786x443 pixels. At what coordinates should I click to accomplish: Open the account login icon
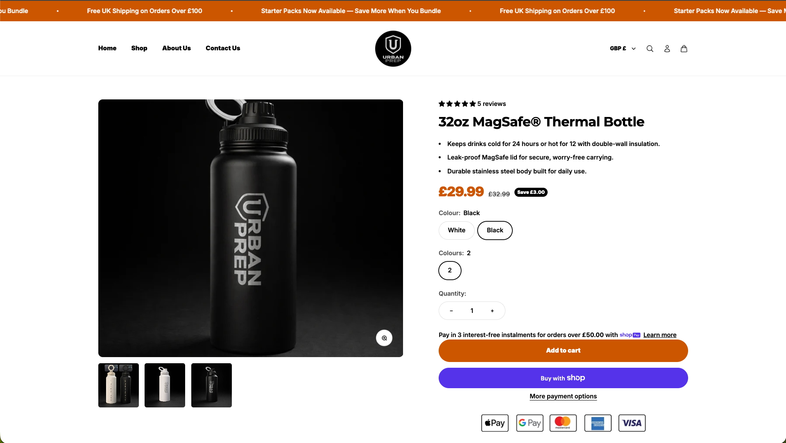[x=667, y=49]
